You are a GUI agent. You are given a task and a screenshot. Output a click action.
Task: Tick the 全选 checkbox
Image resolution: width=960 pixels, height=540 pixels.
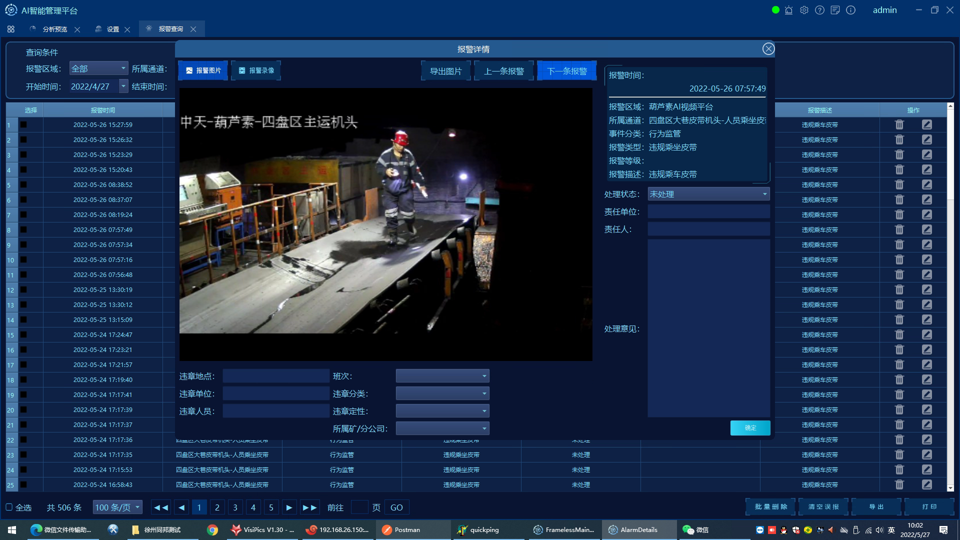point(9,507)
